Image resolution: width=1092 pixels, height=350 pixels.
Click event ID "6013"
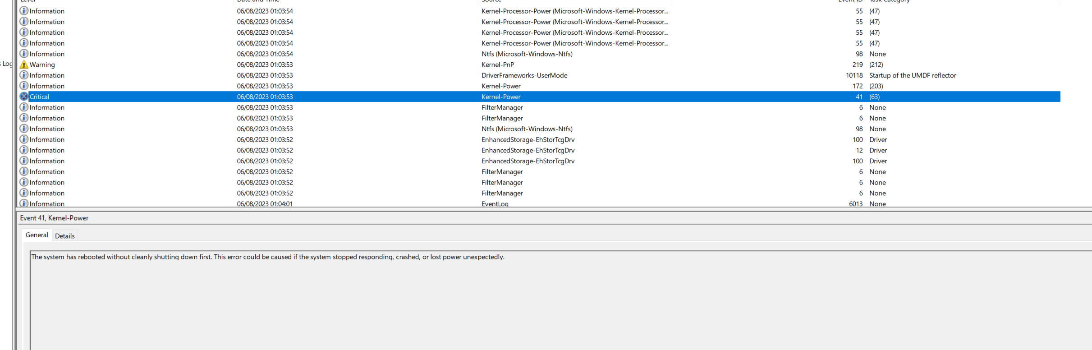point(855,204)
